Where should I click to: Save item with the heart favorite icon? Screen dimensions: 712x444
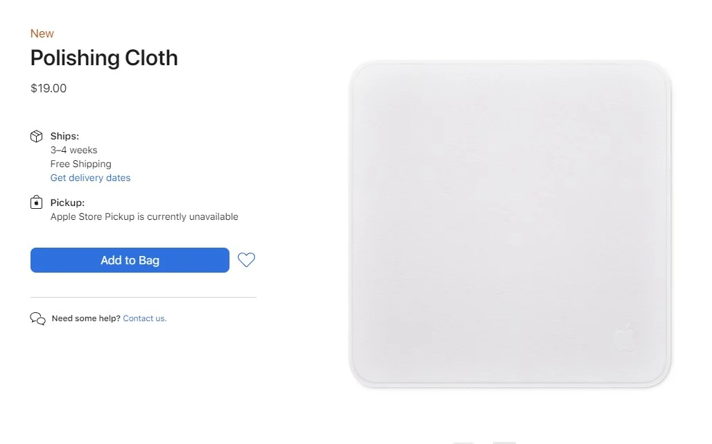click(247, 260)
